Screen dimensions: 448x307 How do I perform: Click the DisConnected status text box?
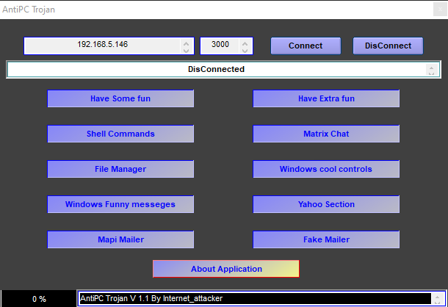coord(215,69)
